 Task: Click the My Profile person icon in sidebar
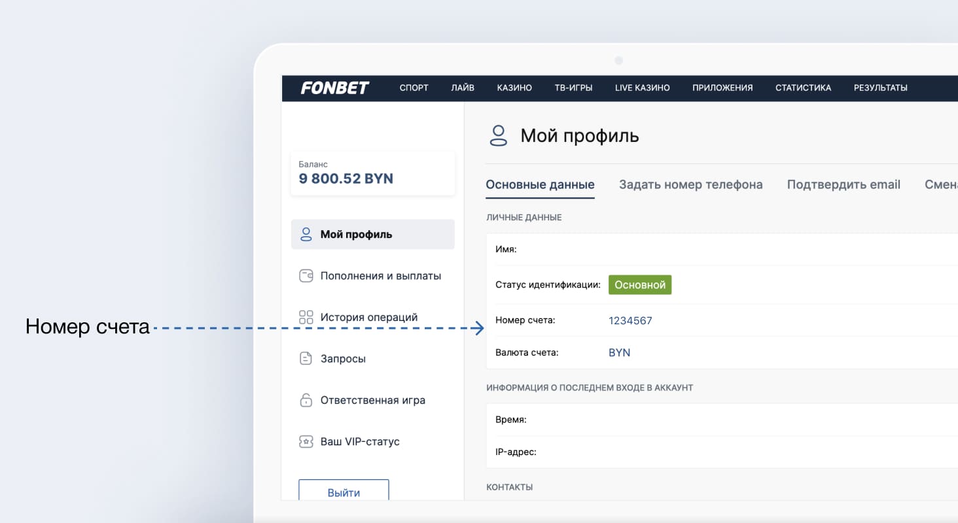306,234
